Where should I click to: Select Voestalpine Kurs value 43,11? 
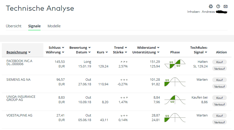pyautogui.click(x=104, y=120)
